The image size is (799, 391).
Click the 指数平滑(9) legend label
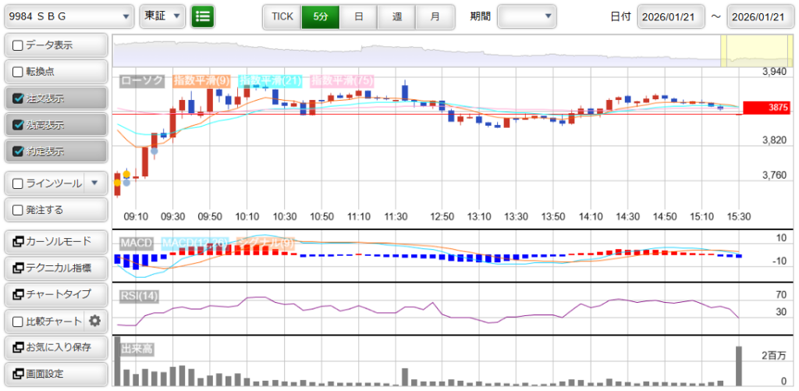click(x=201, y=80)
